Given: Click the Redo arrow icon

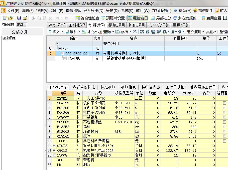Looking at the screenshot, I should coord(66,18).
